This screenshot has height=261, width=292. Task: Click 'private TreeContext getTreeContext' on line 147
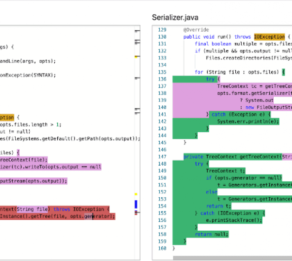(x=232, y=157)
